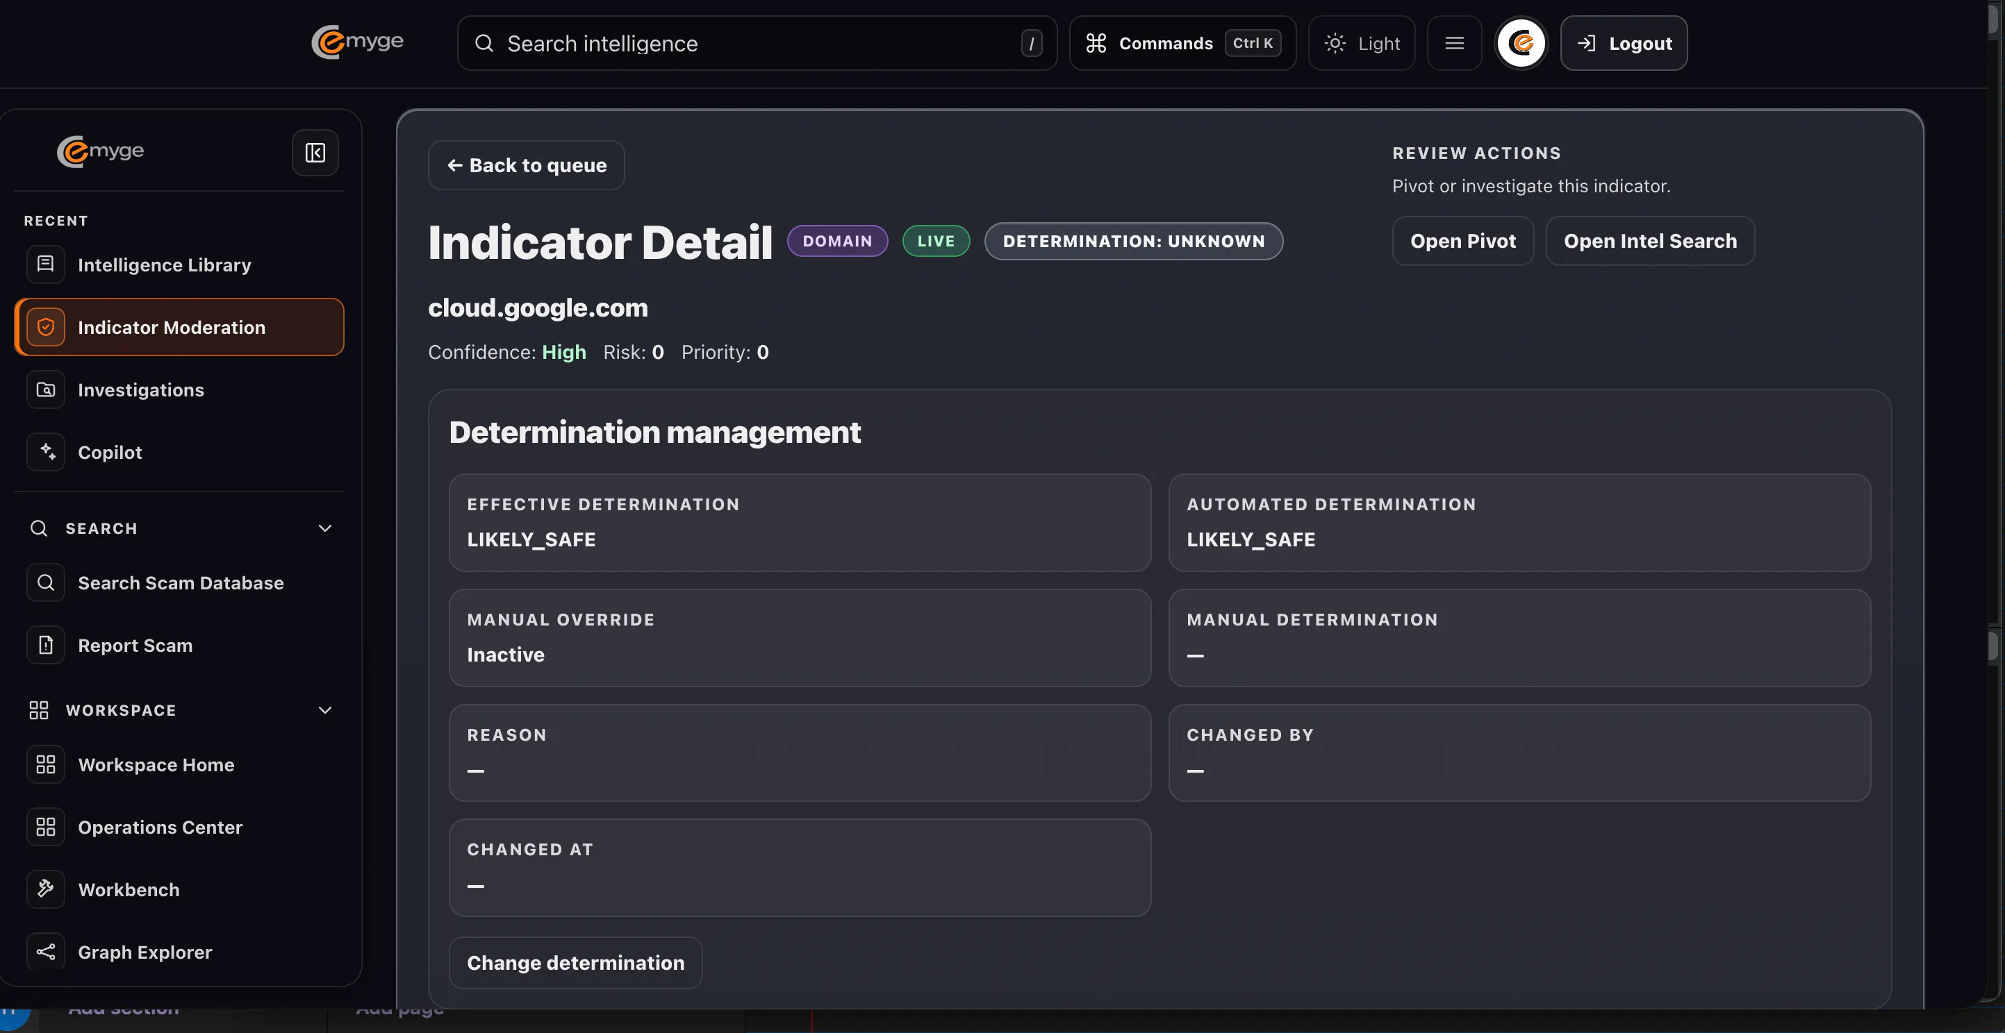The width and height of the screenshot is (2005, 1033).
Task: Click the LIVE status badge
Action: pos(936,241)
